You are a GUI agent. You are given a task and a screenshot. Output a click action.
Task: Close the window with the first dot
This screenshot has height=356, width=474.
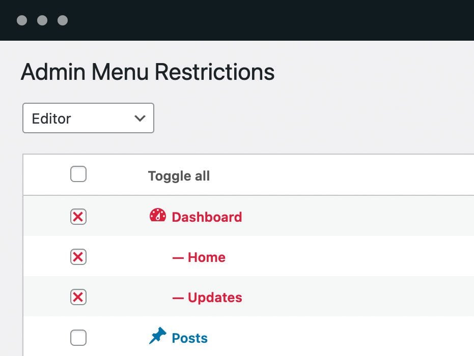22,20
